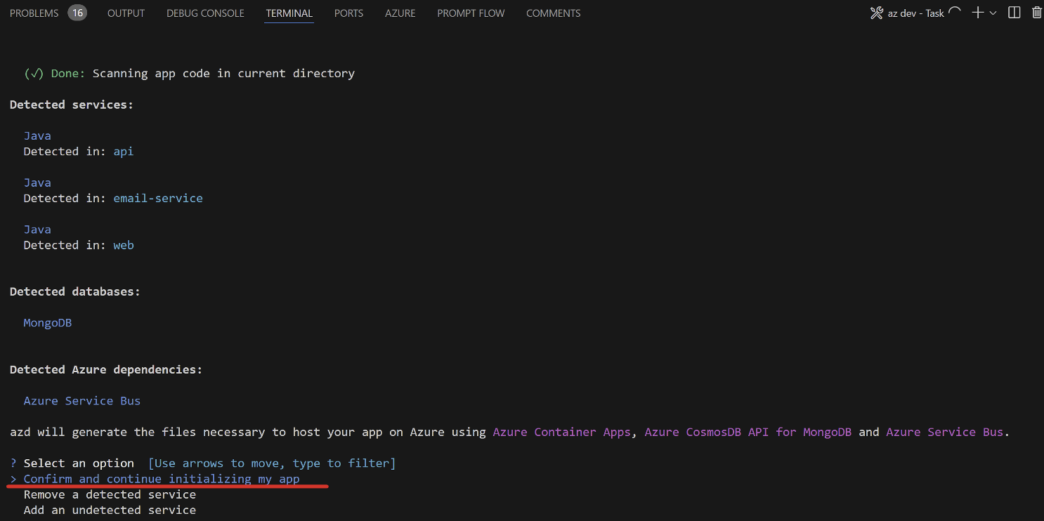Select the 'az dev - Task' terminal label

coord(915,13)
